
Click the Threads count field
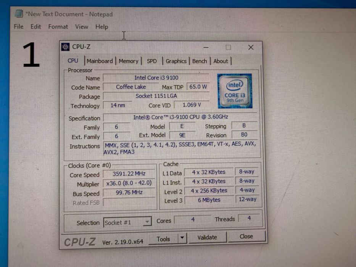[249, 218]
